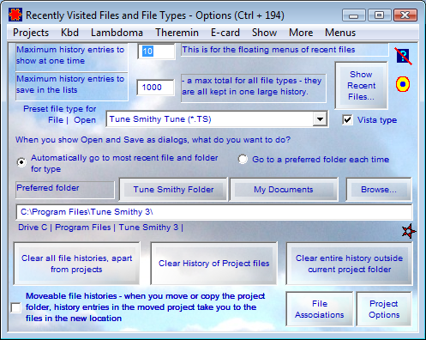Click the Drive C breadcrumb link
The image size is (426, 340).
tap(33, 228)
